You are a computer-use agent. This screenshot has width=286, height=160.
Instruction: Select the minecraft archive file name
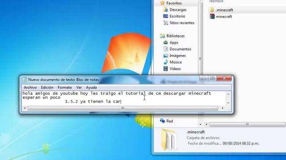point(224,16)
